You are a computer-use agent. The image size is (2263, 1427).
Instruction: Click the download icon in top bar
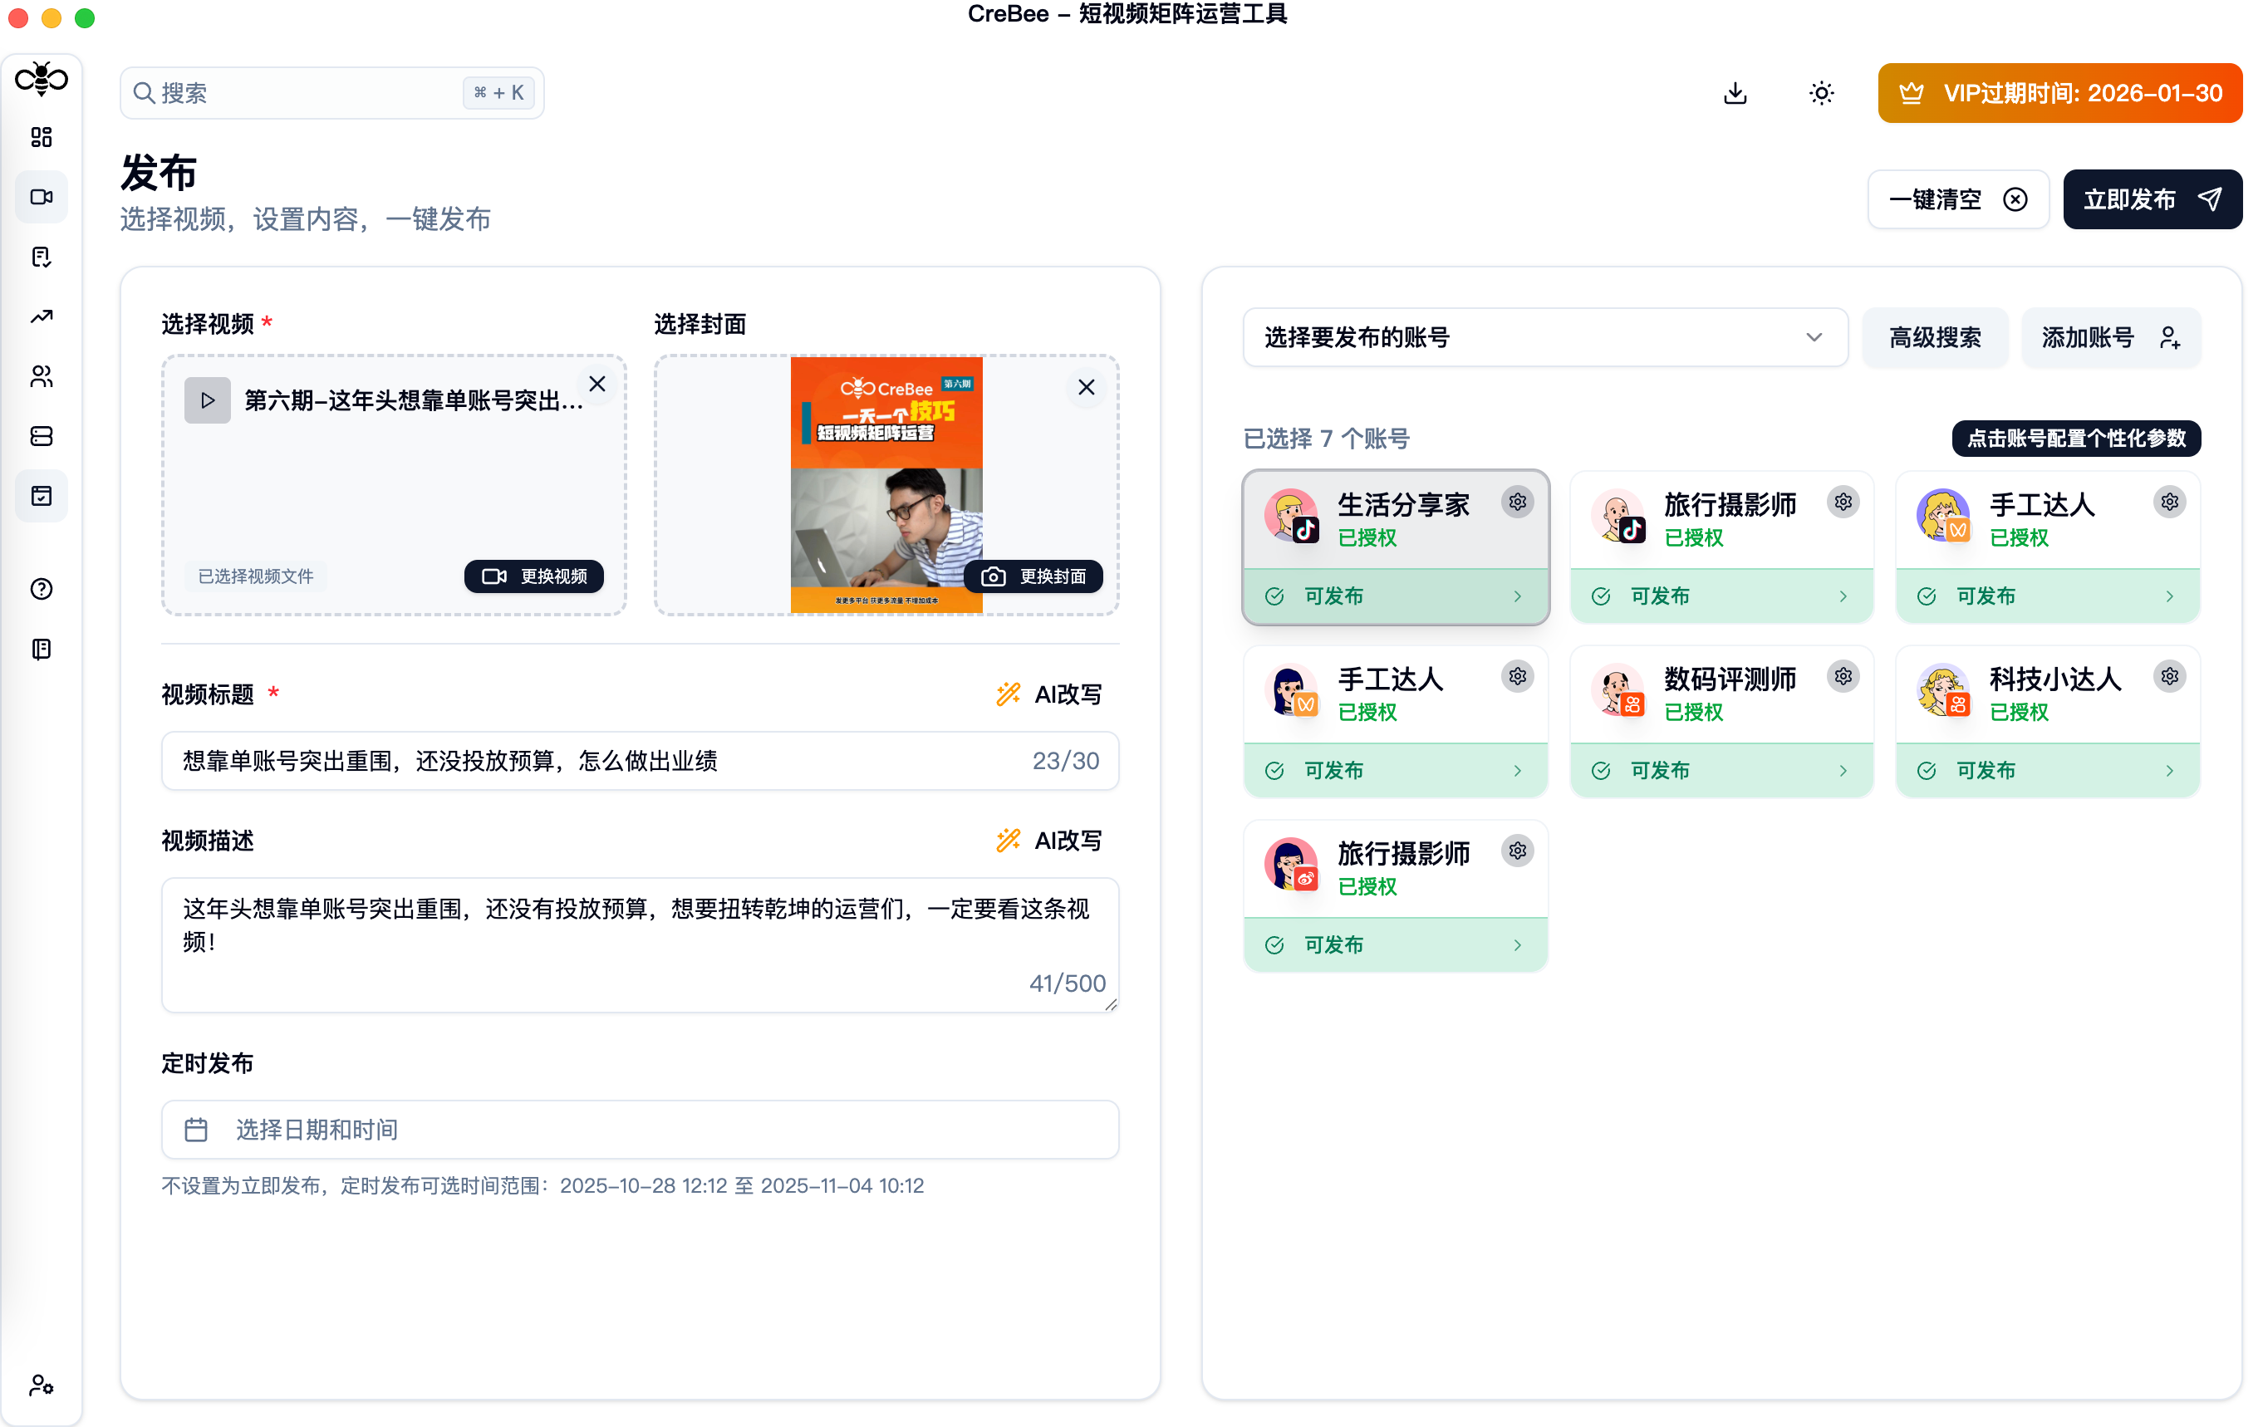click(1735, 93)
